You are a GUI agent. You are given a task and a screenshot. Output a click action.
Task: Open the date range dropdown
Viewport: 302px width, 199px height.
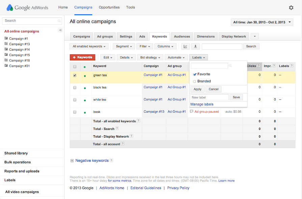[x=262, y=22]
